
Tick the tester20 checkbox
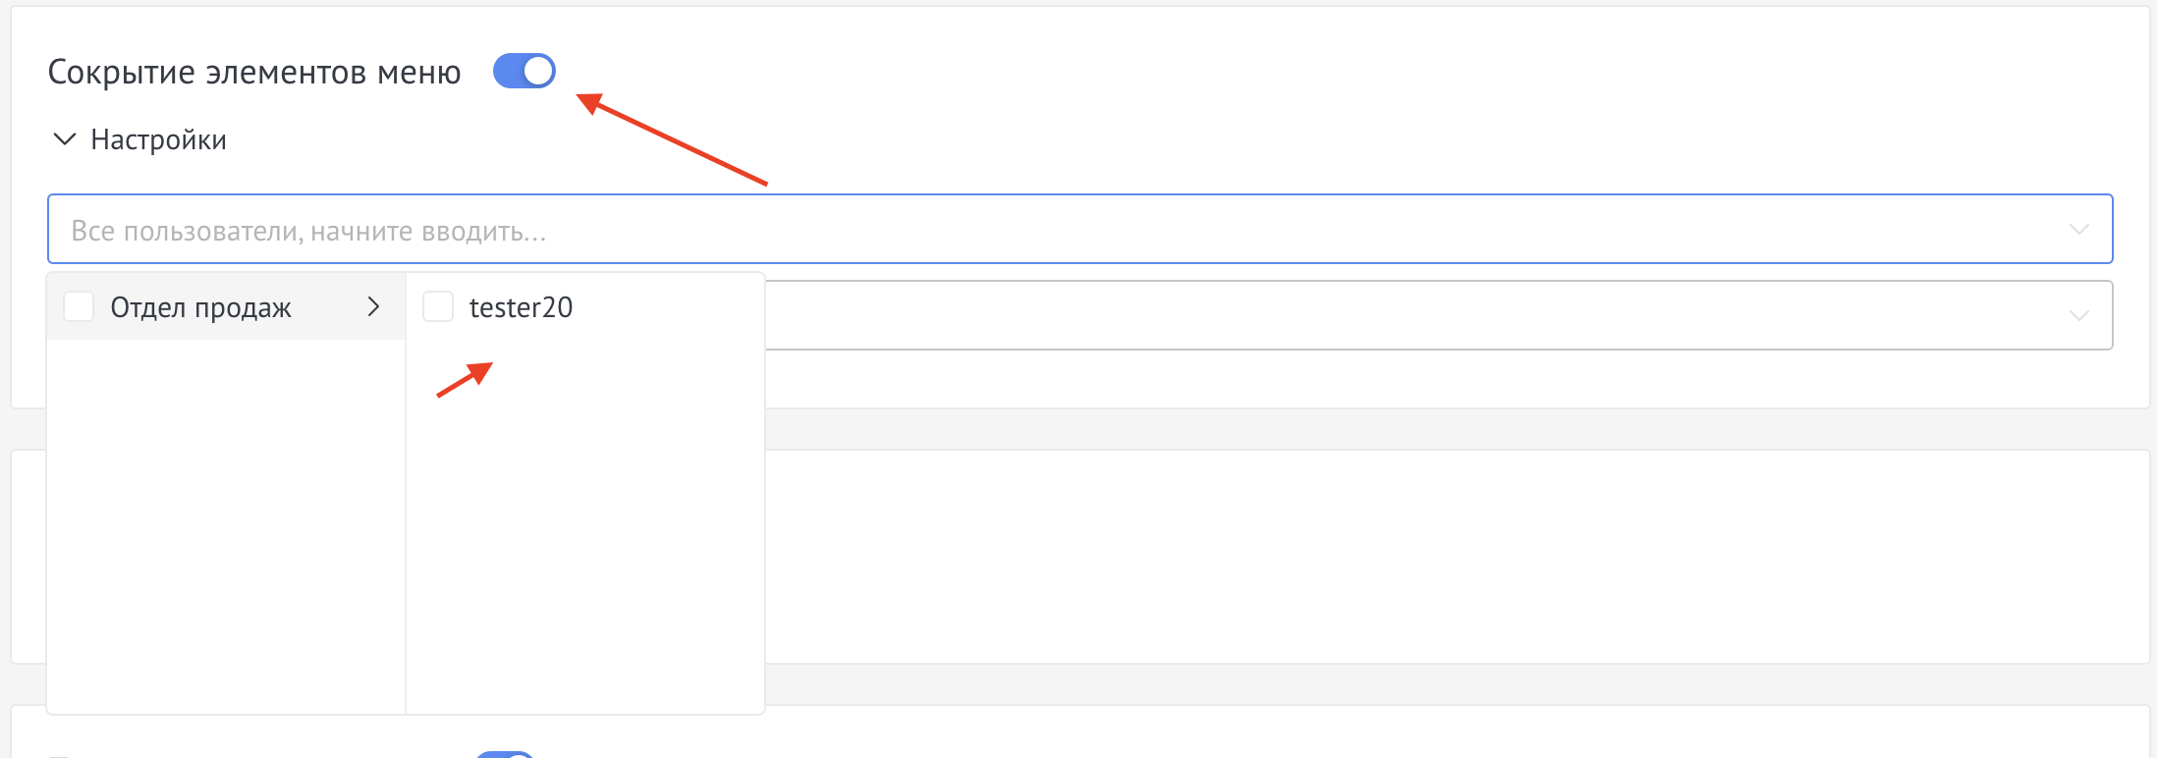tap(438, 306)
